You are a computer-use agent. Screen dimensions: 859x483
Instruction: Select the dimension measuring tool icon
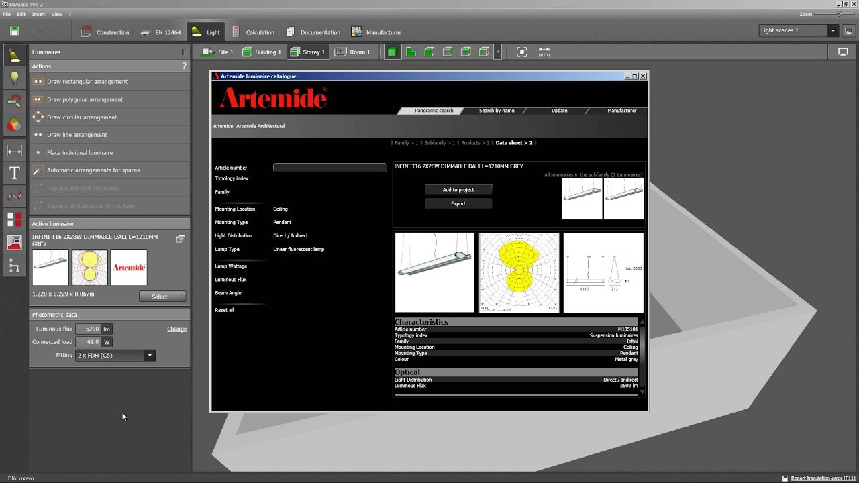(x=14, y=151)
